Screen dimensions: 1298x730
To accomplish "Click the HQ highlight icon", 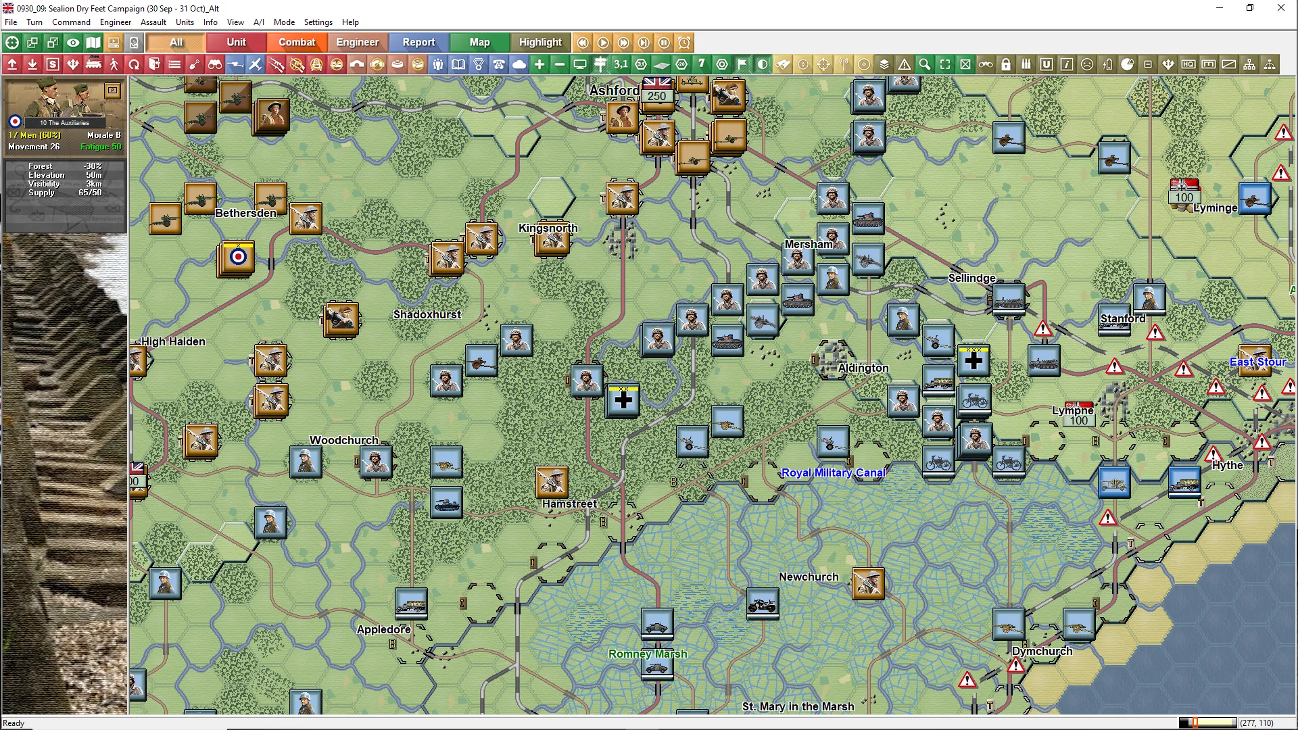I will (1188, 65).
